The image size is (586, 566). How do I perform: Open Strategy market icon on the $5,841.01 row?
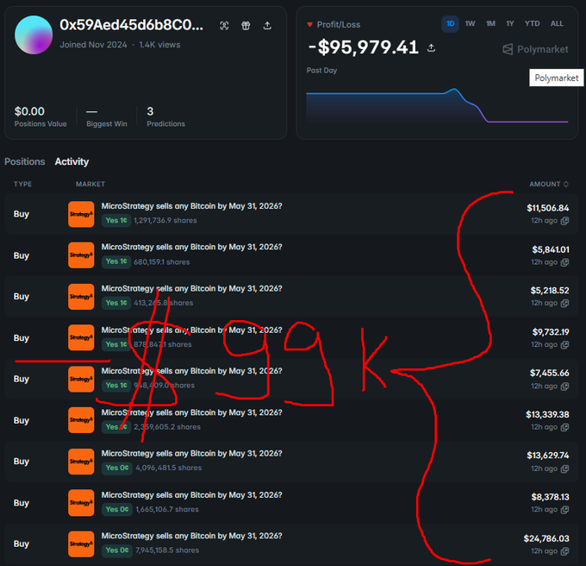tap(81, 255)
